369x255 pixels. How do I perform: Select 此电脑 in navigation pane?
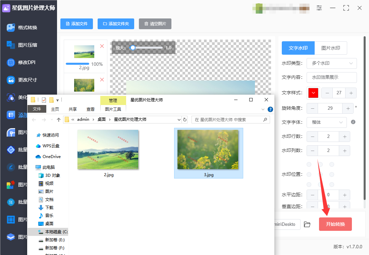(x=45, y=167)
